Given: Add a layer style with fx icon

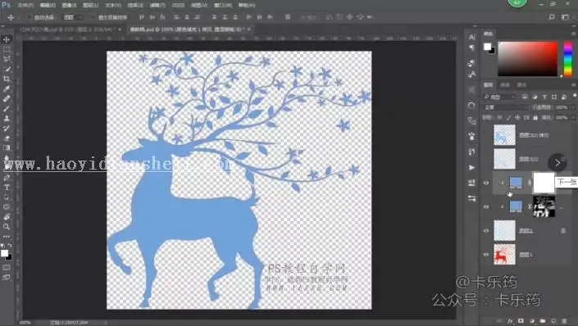Looking at the screenshot, I should coord(510,321).
